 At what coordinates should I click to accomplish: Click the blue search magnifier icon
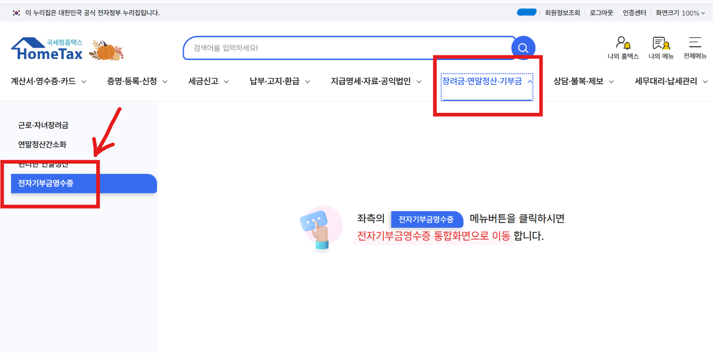(x=523, y=48)
